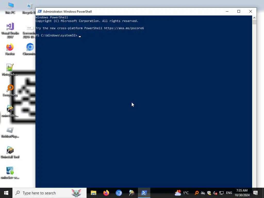This screenshot has height=198, width=264.
Task: Launch Visual Studio 2017 shortcut
Action: pos(10,30)
